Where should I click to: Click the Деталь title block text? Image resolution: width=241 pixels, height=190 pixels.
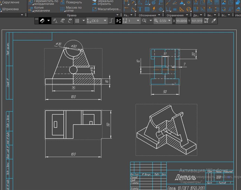click(185, 177)
